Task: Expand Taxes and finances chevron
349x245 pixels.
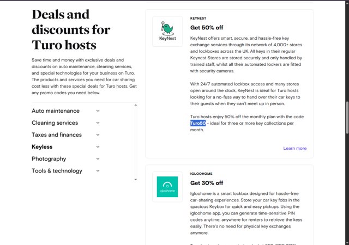Action: 98,134
